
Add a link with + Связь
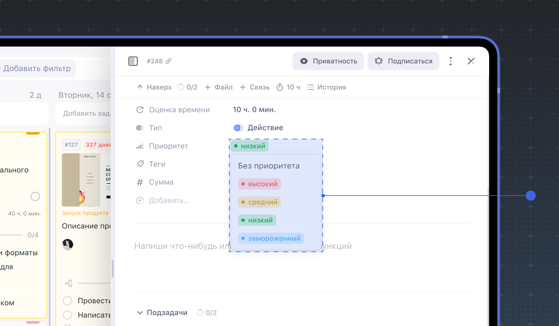(x=255, y=87)
